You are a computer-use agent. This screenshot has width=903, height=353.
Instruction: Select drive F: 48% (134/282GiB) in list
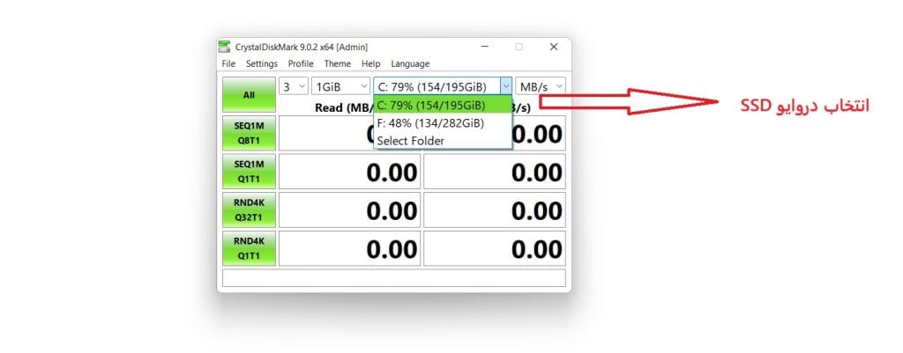pos(443,123)
